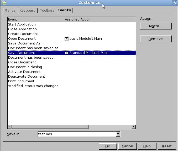Screen dimensions: 178x151
Task: Click the test.ods combo box field
Action: 77,134
